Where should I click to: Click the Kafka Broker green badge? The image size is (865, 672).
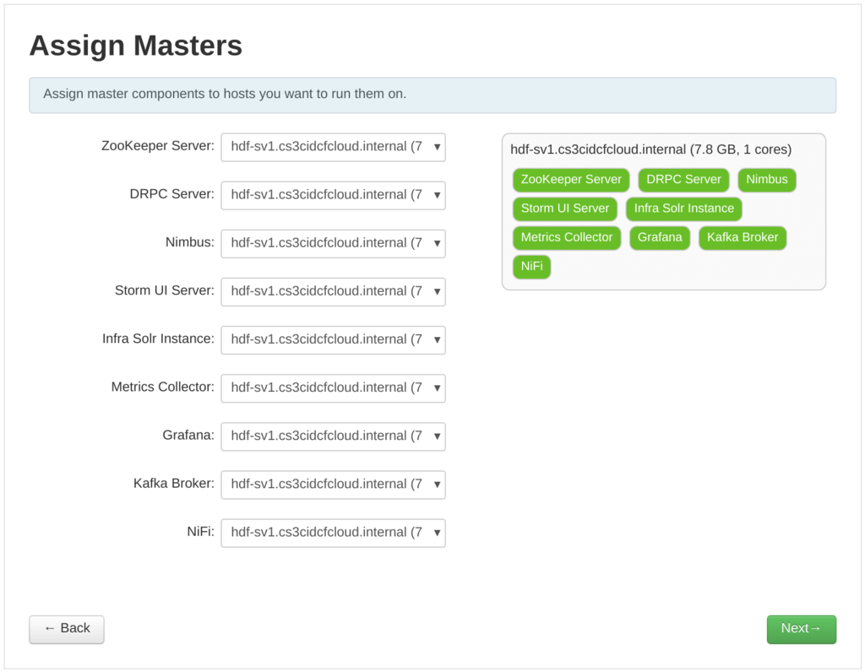tap(743, 237)
